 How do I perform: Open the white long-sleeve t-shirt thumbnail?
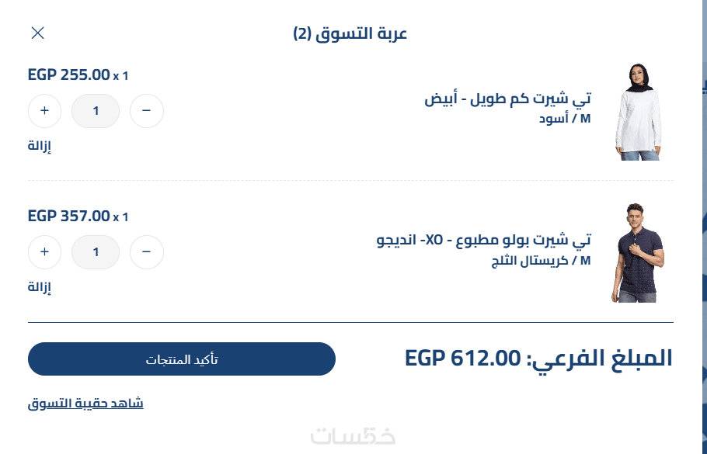tap(639, 113)
